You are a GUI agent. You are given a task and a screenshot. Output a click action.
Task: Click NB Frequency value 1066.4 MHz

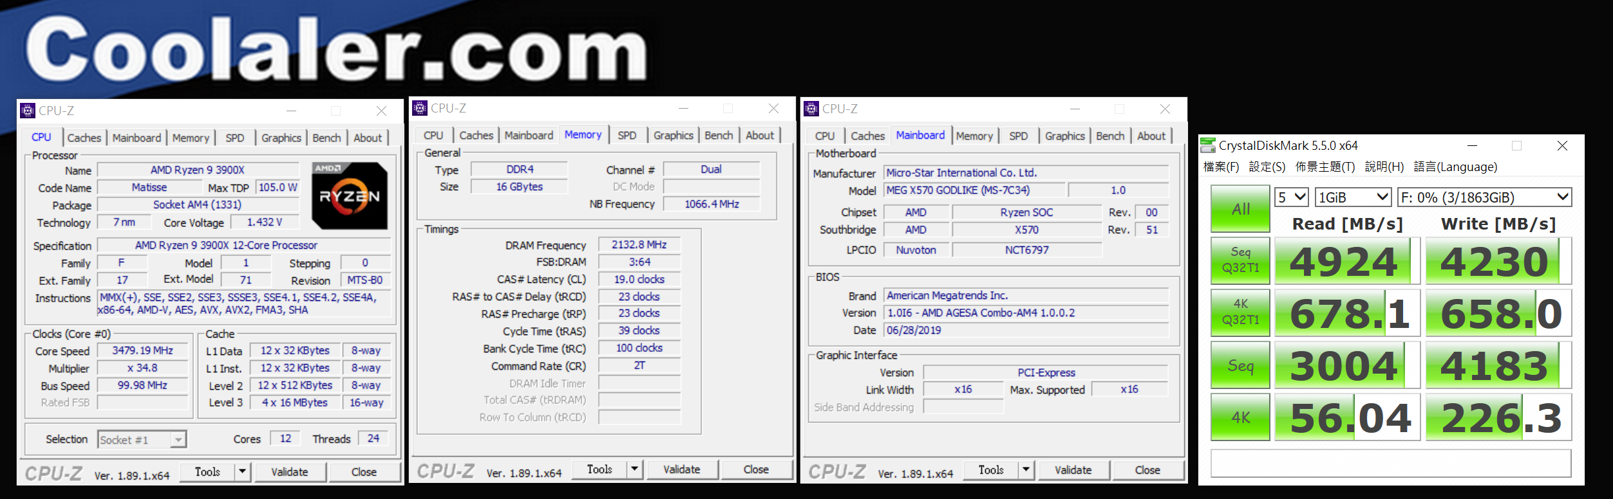712,204
